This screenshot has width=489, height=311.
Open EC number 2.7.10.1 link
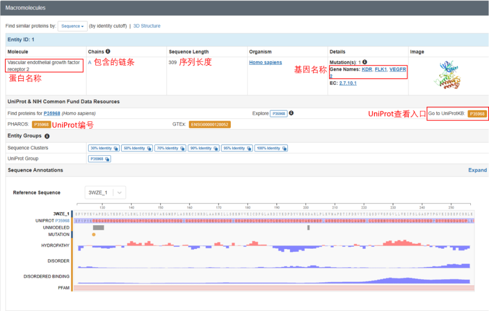(x=348, y=83)
